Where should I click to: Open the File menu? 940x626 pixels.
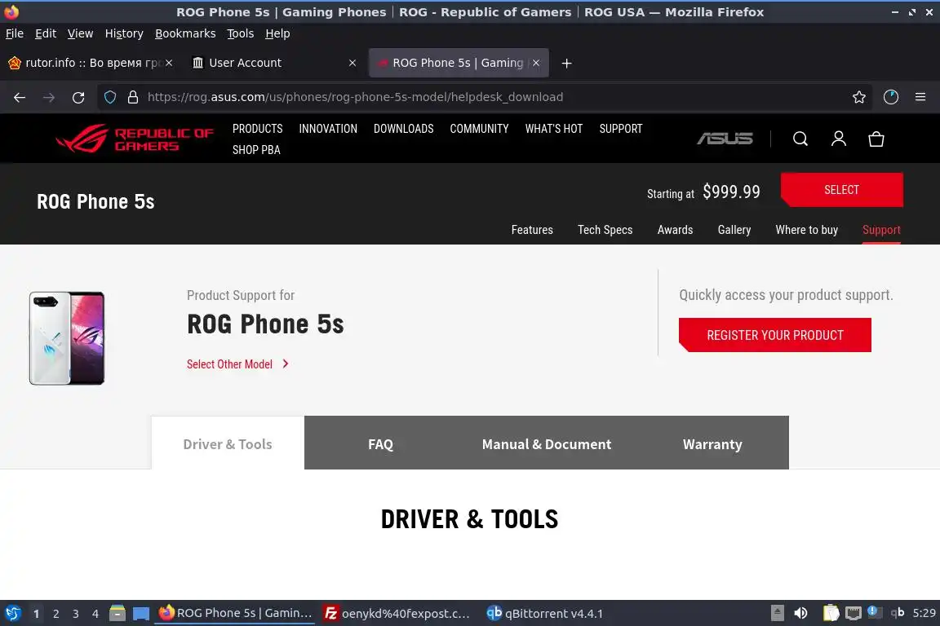point(15,33)
